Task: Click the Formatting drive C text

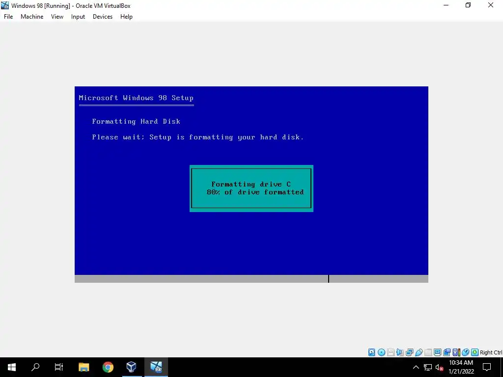Action: [x=251, y=184]
